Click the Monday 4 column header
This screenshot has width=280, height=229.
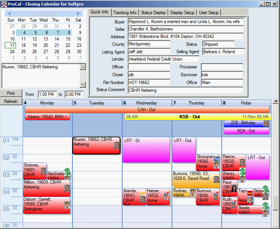(48, 103)
